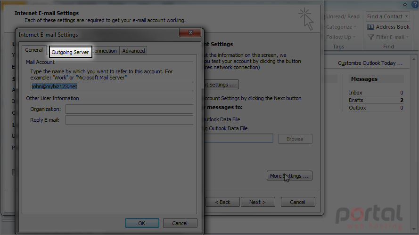Click the Organization input field
This screenshot has height=235, width=419.
[x=129, y=109]
